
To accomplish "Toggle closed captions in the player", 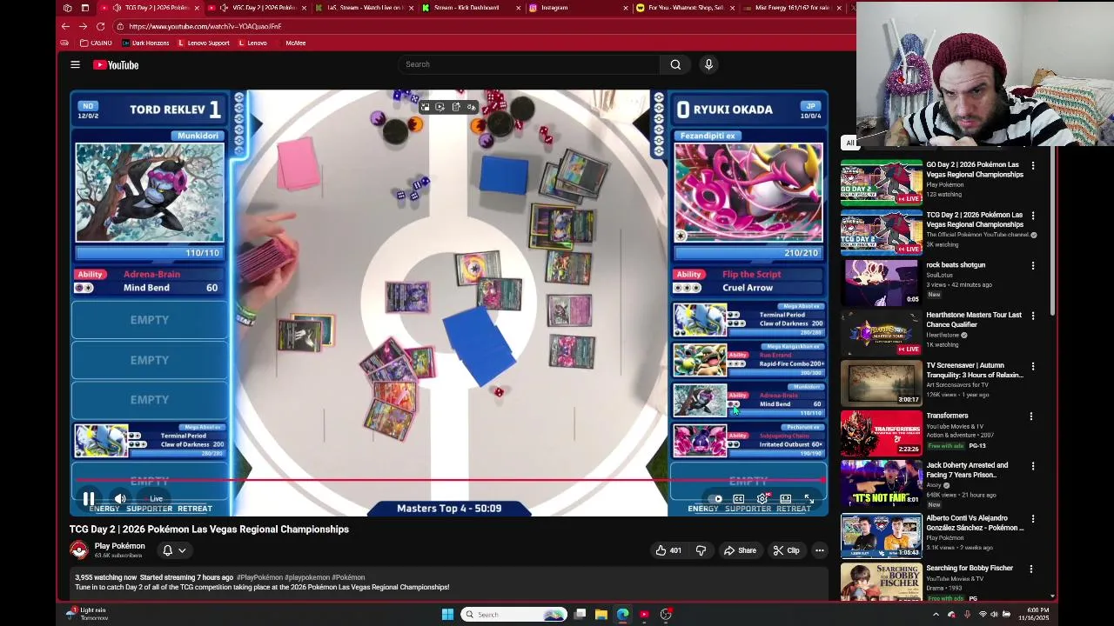I will (x=739, y=499).
